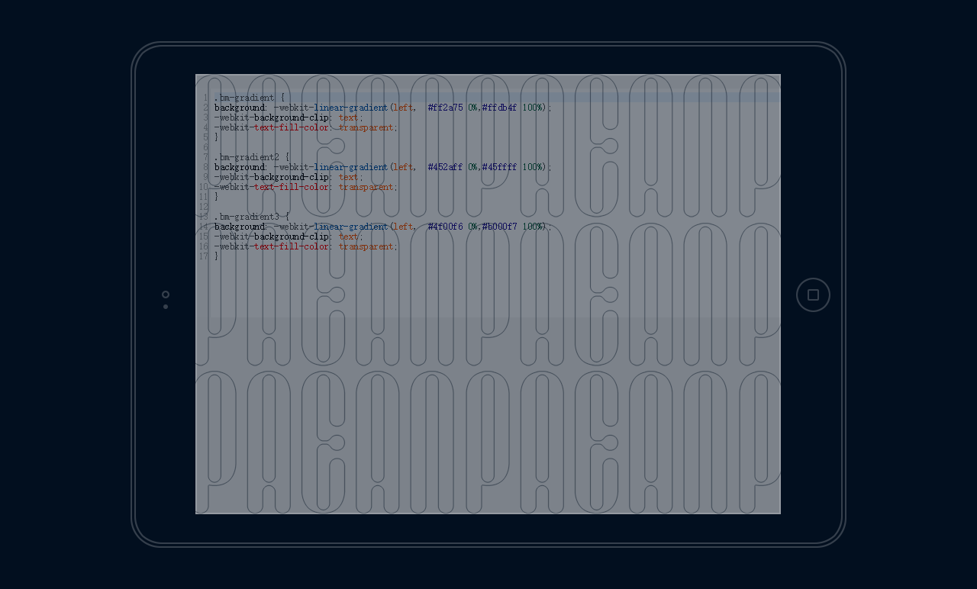Screen dimensions: 977x589
Task: Click the #ffdb4f color value
Action: 499,108
